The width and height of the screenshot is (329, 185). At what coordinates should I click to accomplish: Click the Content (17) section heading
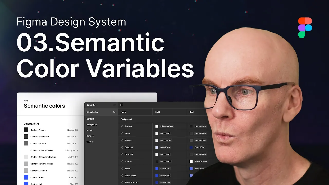31,124
